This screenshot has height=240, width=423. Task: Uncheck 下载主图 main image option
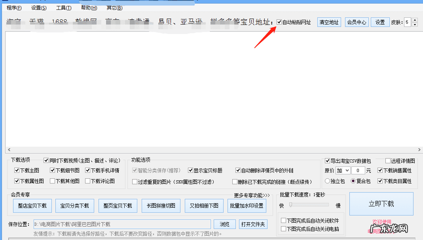click(x=15, y=170)
